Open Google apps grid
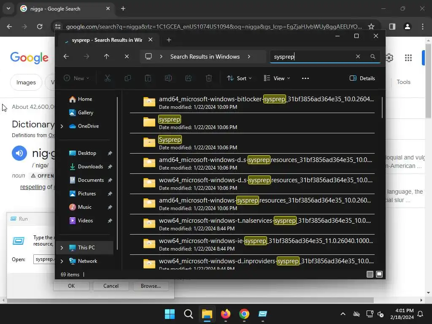This screenshot has height=324, width=432. click(x=408, y=57)
